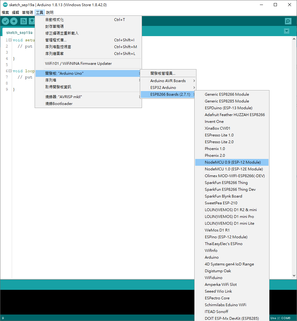Select ESPino (ESP-12 Module) board
The image size is (297, 321).
point(232,237)
